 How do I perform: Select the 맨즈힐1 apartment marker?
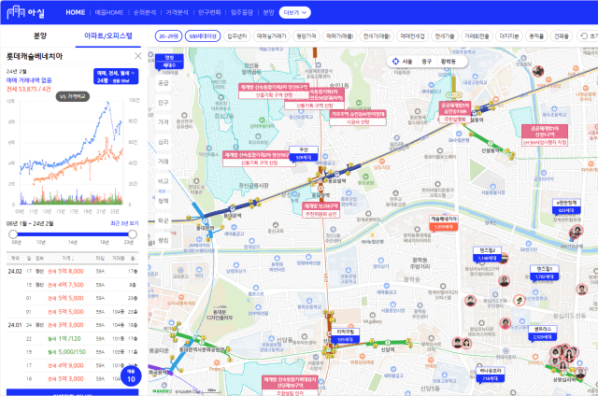[x=545, y=273]
